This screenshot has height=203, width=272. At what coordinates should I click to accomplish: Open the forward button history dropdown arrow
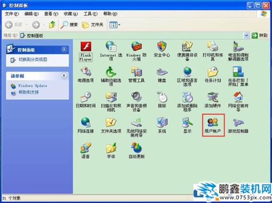coord(44,25)
